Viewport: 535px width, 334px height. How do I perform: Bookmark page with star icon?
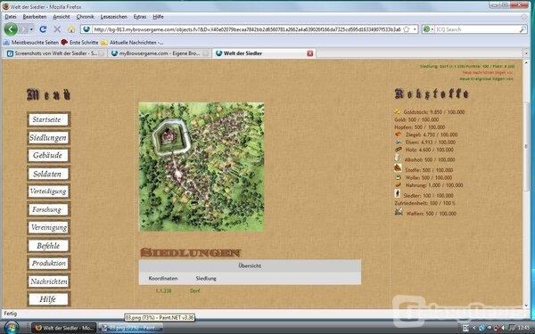(x=406, y=29)
